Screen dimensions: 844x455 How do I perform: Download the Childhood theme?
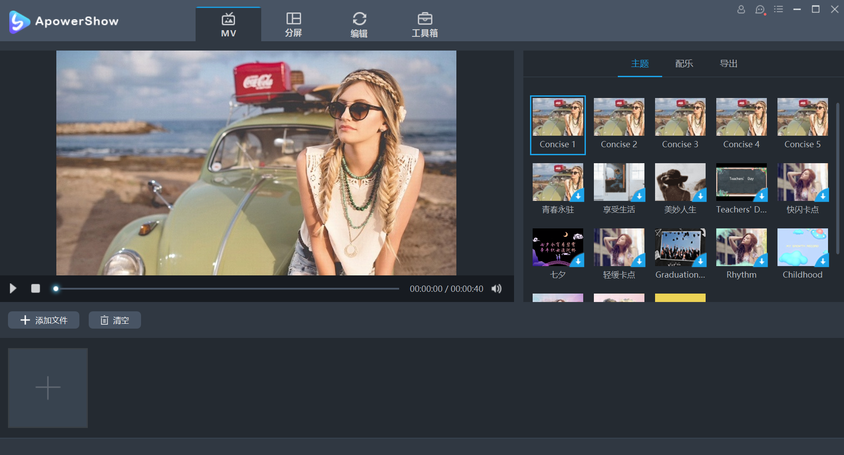823,261
